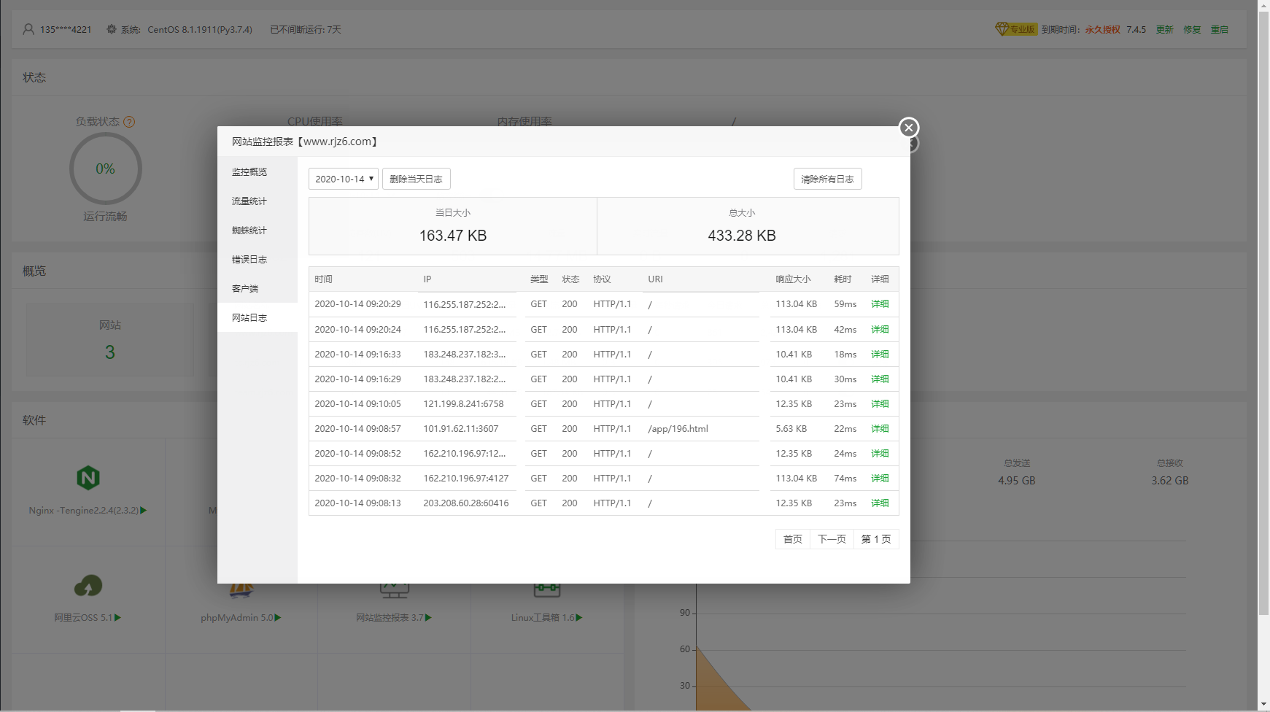Open the 2020-10-14 date dropdown

click(343, 179)
